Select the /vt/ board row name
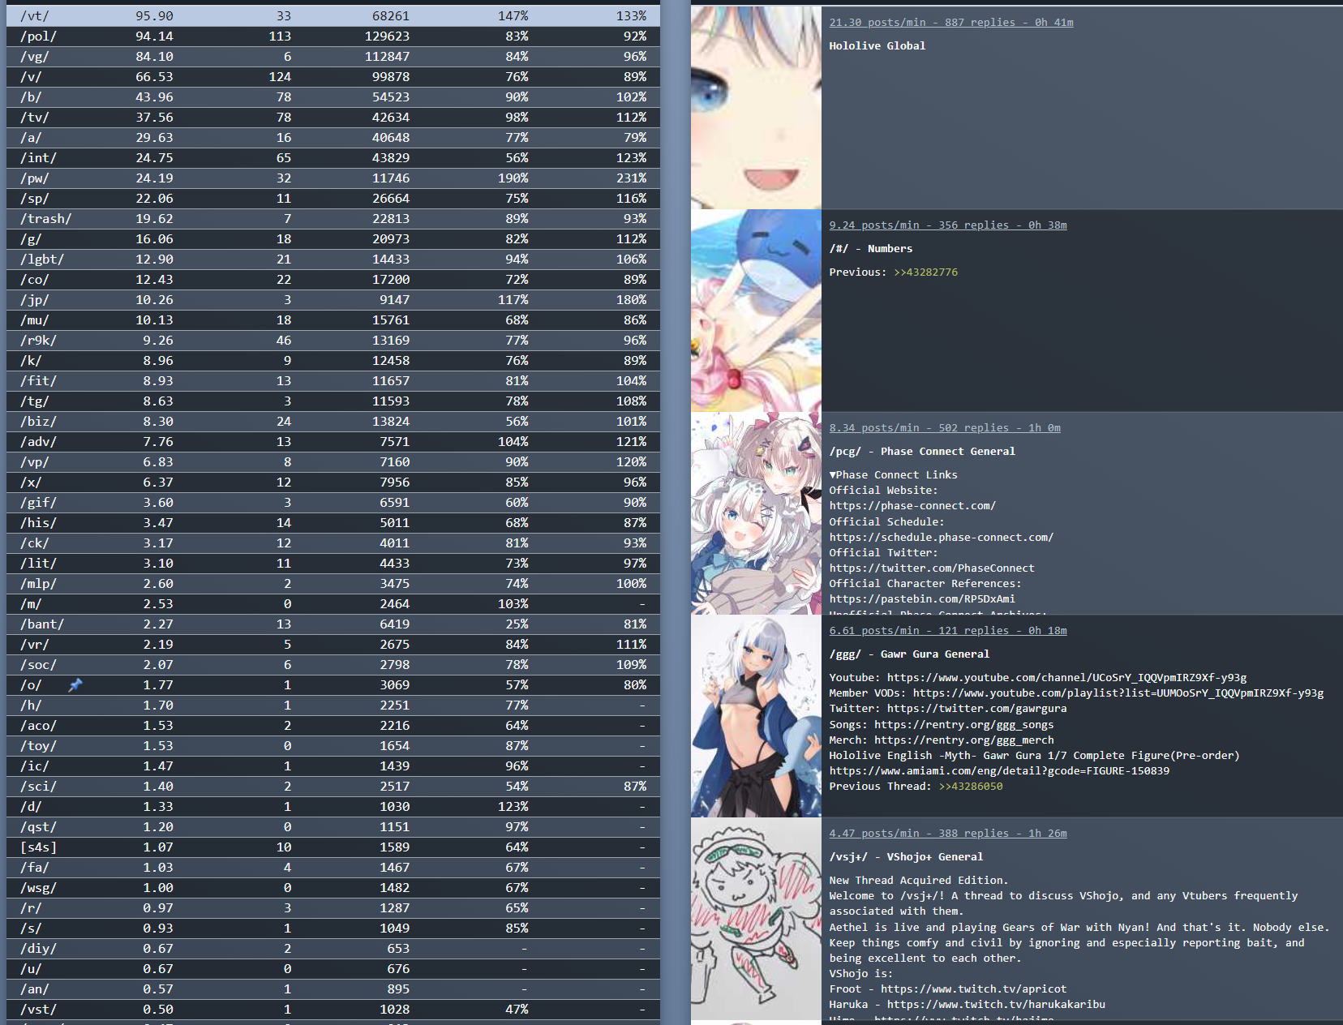The image size is (1343, 1025). 35,16
